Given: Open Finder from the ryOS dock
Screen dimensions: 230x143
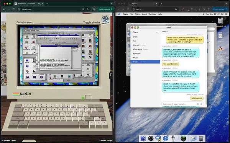Looking at the screenshot, I should click(143, 138).
